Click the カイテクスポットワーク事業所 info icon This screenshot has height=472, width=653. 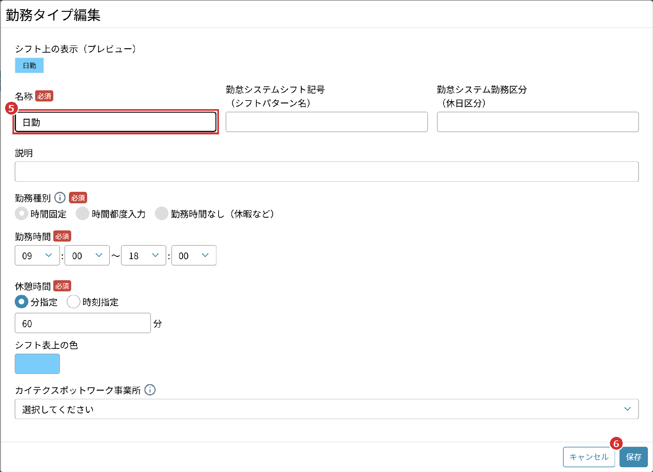150,390
